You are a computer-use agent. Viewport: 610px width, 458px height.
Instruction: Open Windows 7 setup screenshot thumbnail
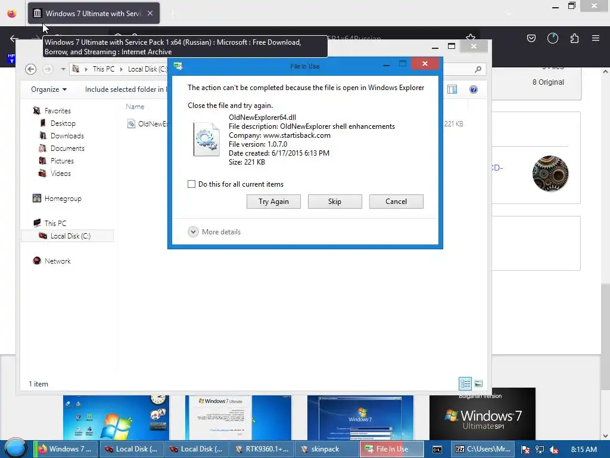click(360, 417)
